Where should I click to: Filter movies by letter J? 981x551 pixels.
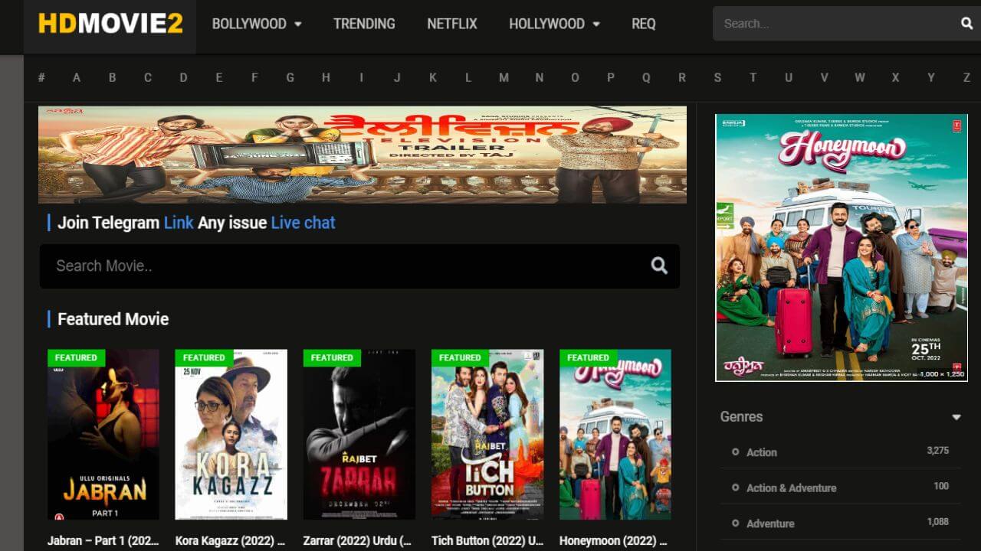point(397,77)
